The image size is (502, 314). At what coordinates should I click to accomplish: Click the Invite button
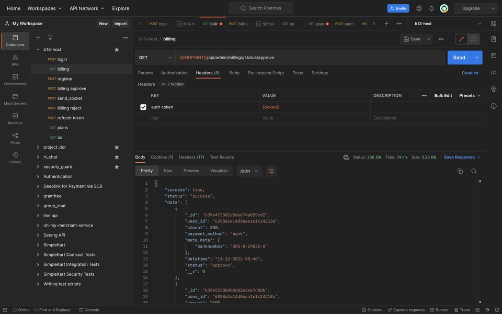click(x=398, y=8)
